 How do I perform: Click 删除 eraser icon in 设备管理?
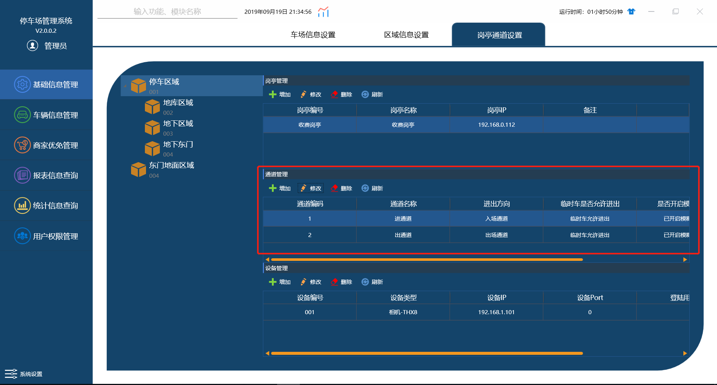pos(334,282)
